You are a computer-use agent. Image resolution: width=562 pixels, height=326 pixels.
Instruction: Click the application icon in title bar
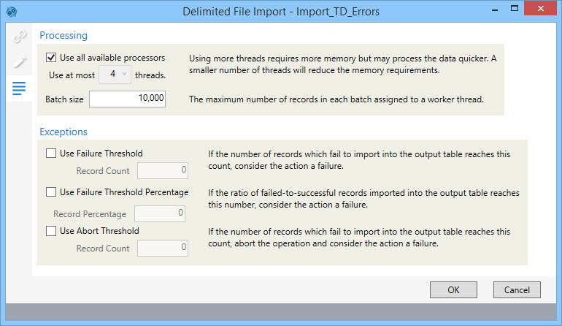(12, 12)
